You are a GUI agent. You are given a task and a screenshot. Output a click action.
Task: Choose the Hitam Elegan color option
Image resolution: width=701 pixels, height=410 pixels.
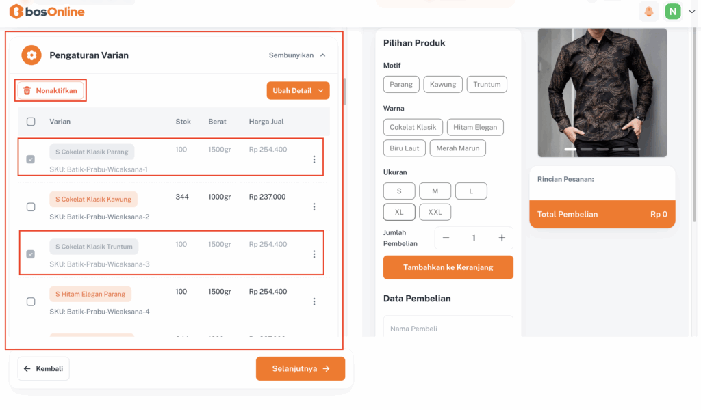point(475,127)
